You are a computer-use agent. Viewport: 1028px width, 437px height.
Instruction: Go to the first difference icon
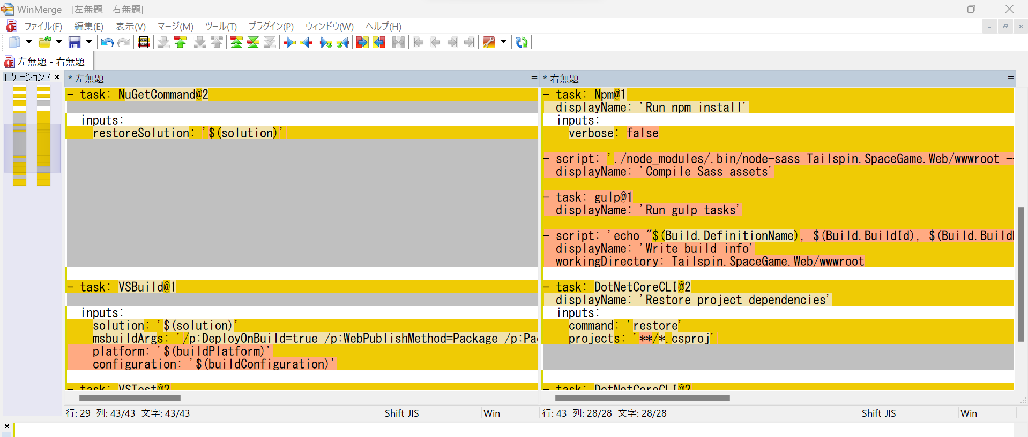[x=236, y=42]
